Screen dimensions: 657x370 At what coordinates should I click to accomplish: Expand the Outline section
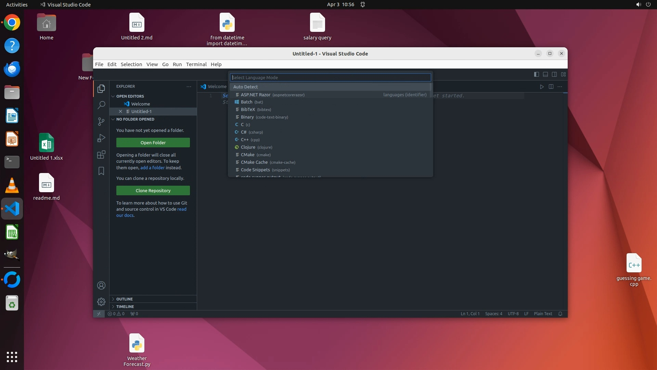pyautogui.click(x=124, y=299)
